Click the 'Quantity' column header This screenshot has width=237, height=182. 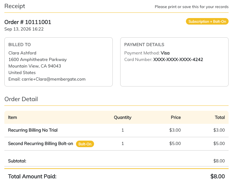click(x=123, y=118)
